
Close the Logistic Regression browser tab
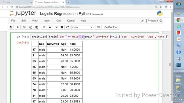[64, 2]
